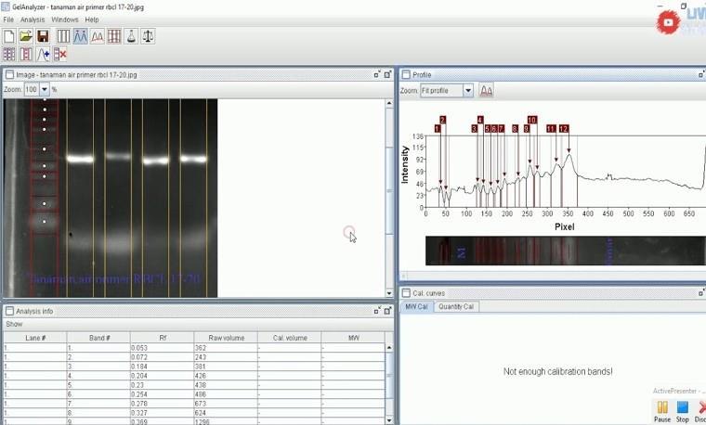Toggle the Bands peak detection icon
This screenshot has width=706, height=425.
80,36
